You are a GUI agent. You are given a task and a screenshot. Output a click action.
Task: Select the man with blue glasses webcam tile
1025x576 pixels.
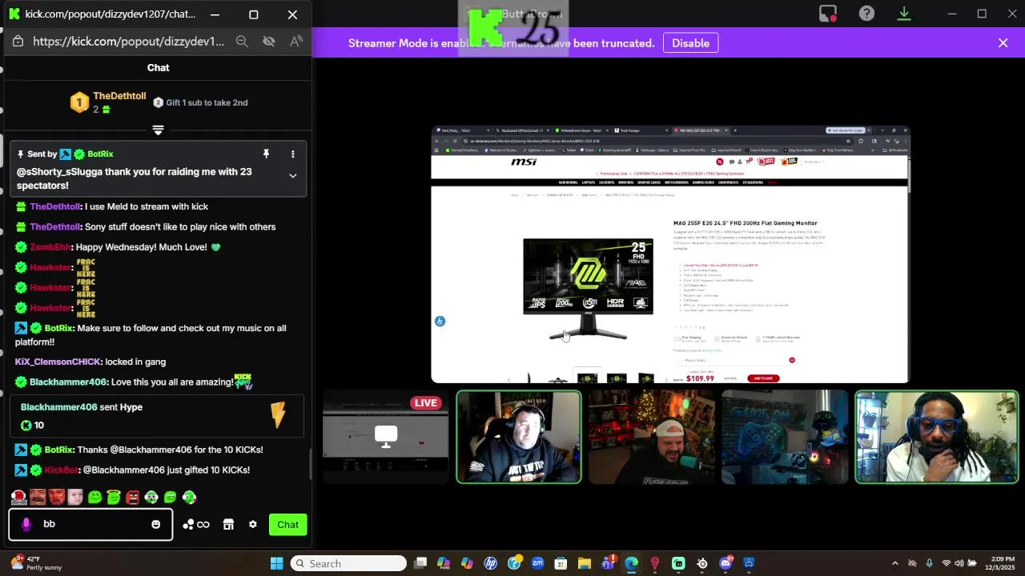937,438
